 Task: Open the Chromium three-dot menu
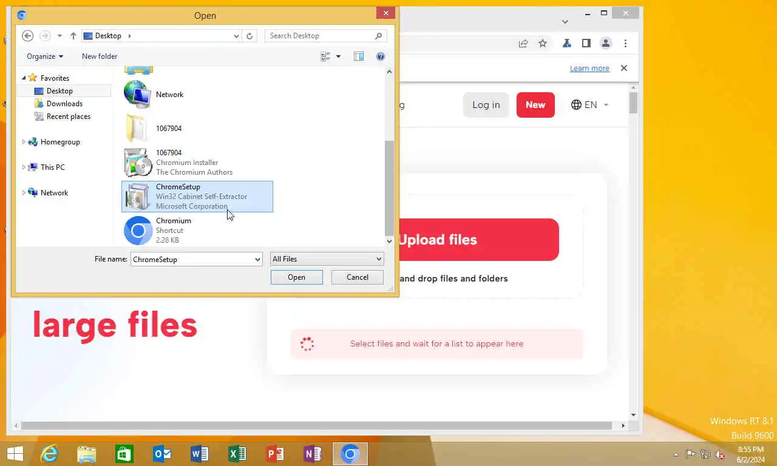625,43
